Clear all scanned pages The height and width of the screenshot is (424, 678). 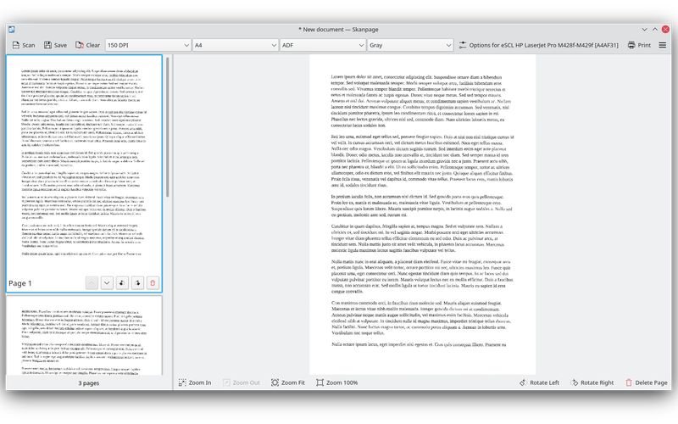88,45
